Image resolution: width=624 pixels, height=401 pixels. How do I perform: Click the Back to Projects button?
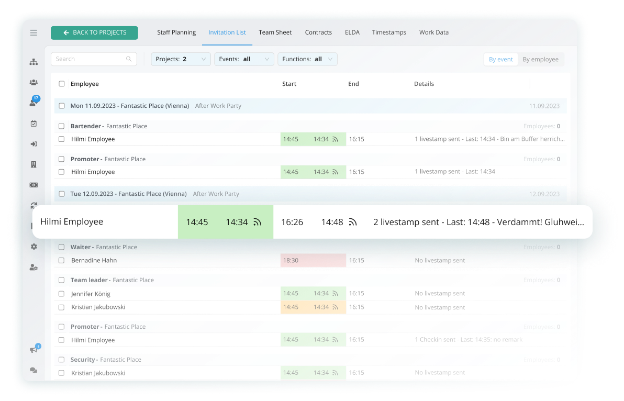tap(94, 32)
